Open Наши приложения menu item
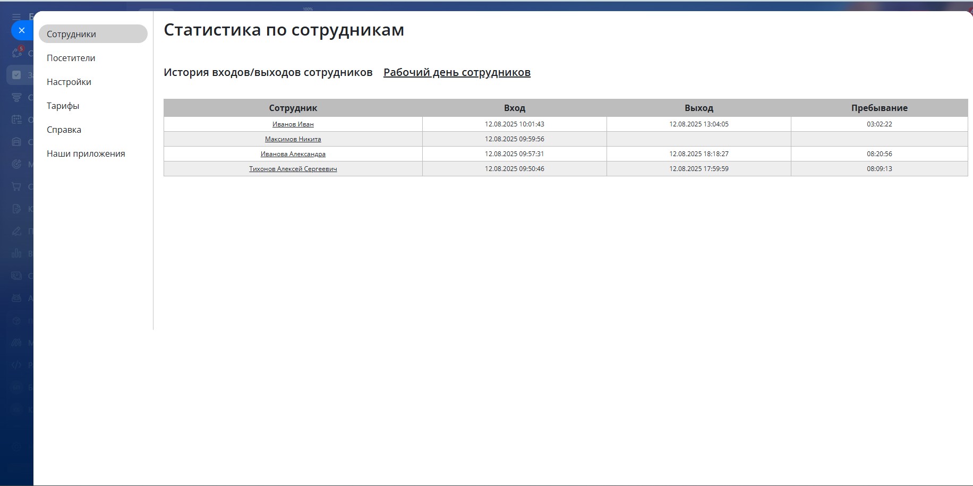Viewport: 973px width, 486px height. click(86, 154)
